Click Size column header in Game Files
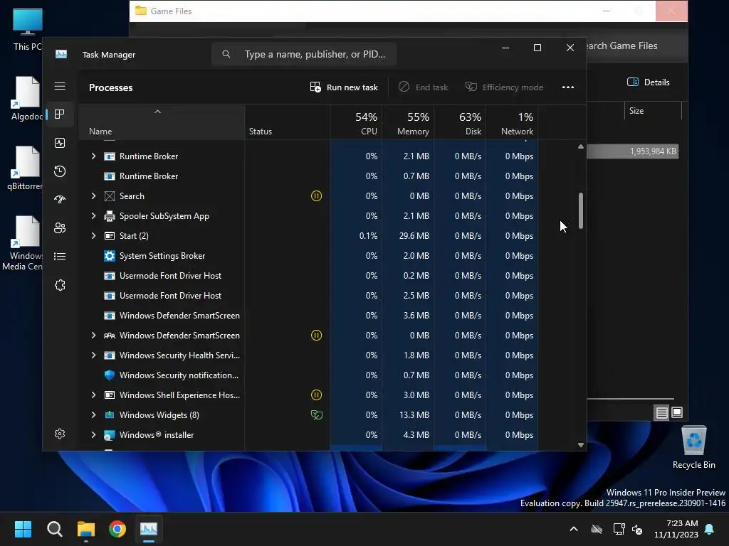The image size is (729, 546). [x=653, y=111]
